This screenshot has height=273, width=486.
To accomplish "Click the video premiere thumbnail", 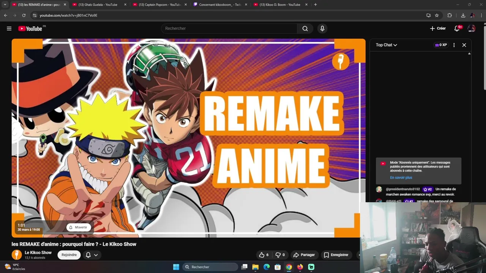I will (188, 138).
